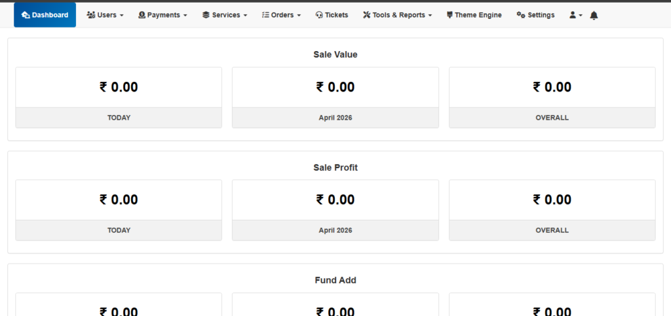Open the Orders menu label
The height and width of the screenshot is (316, 671).
282,15
